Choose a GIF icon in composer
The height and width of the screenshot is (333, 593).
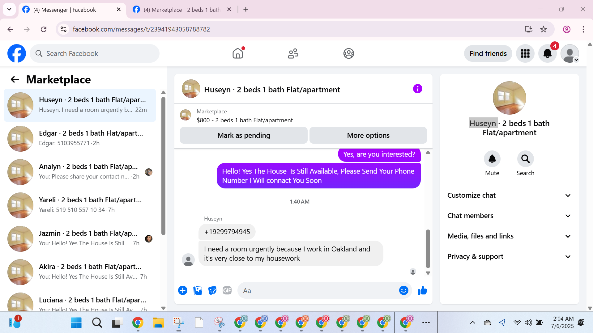point(227,290)
